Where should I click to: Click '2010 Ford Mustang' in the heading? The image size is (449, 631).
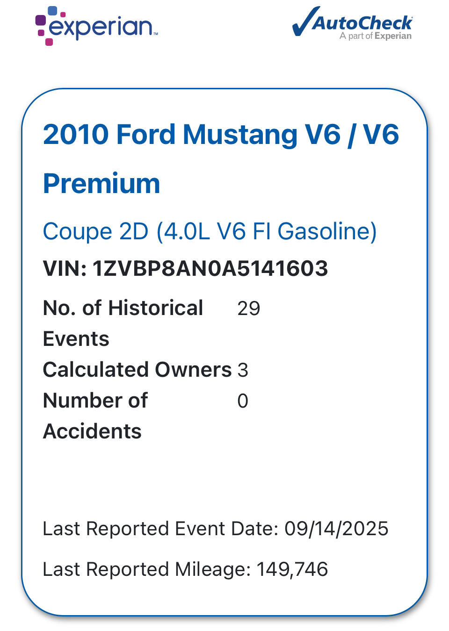coord(170,135)
